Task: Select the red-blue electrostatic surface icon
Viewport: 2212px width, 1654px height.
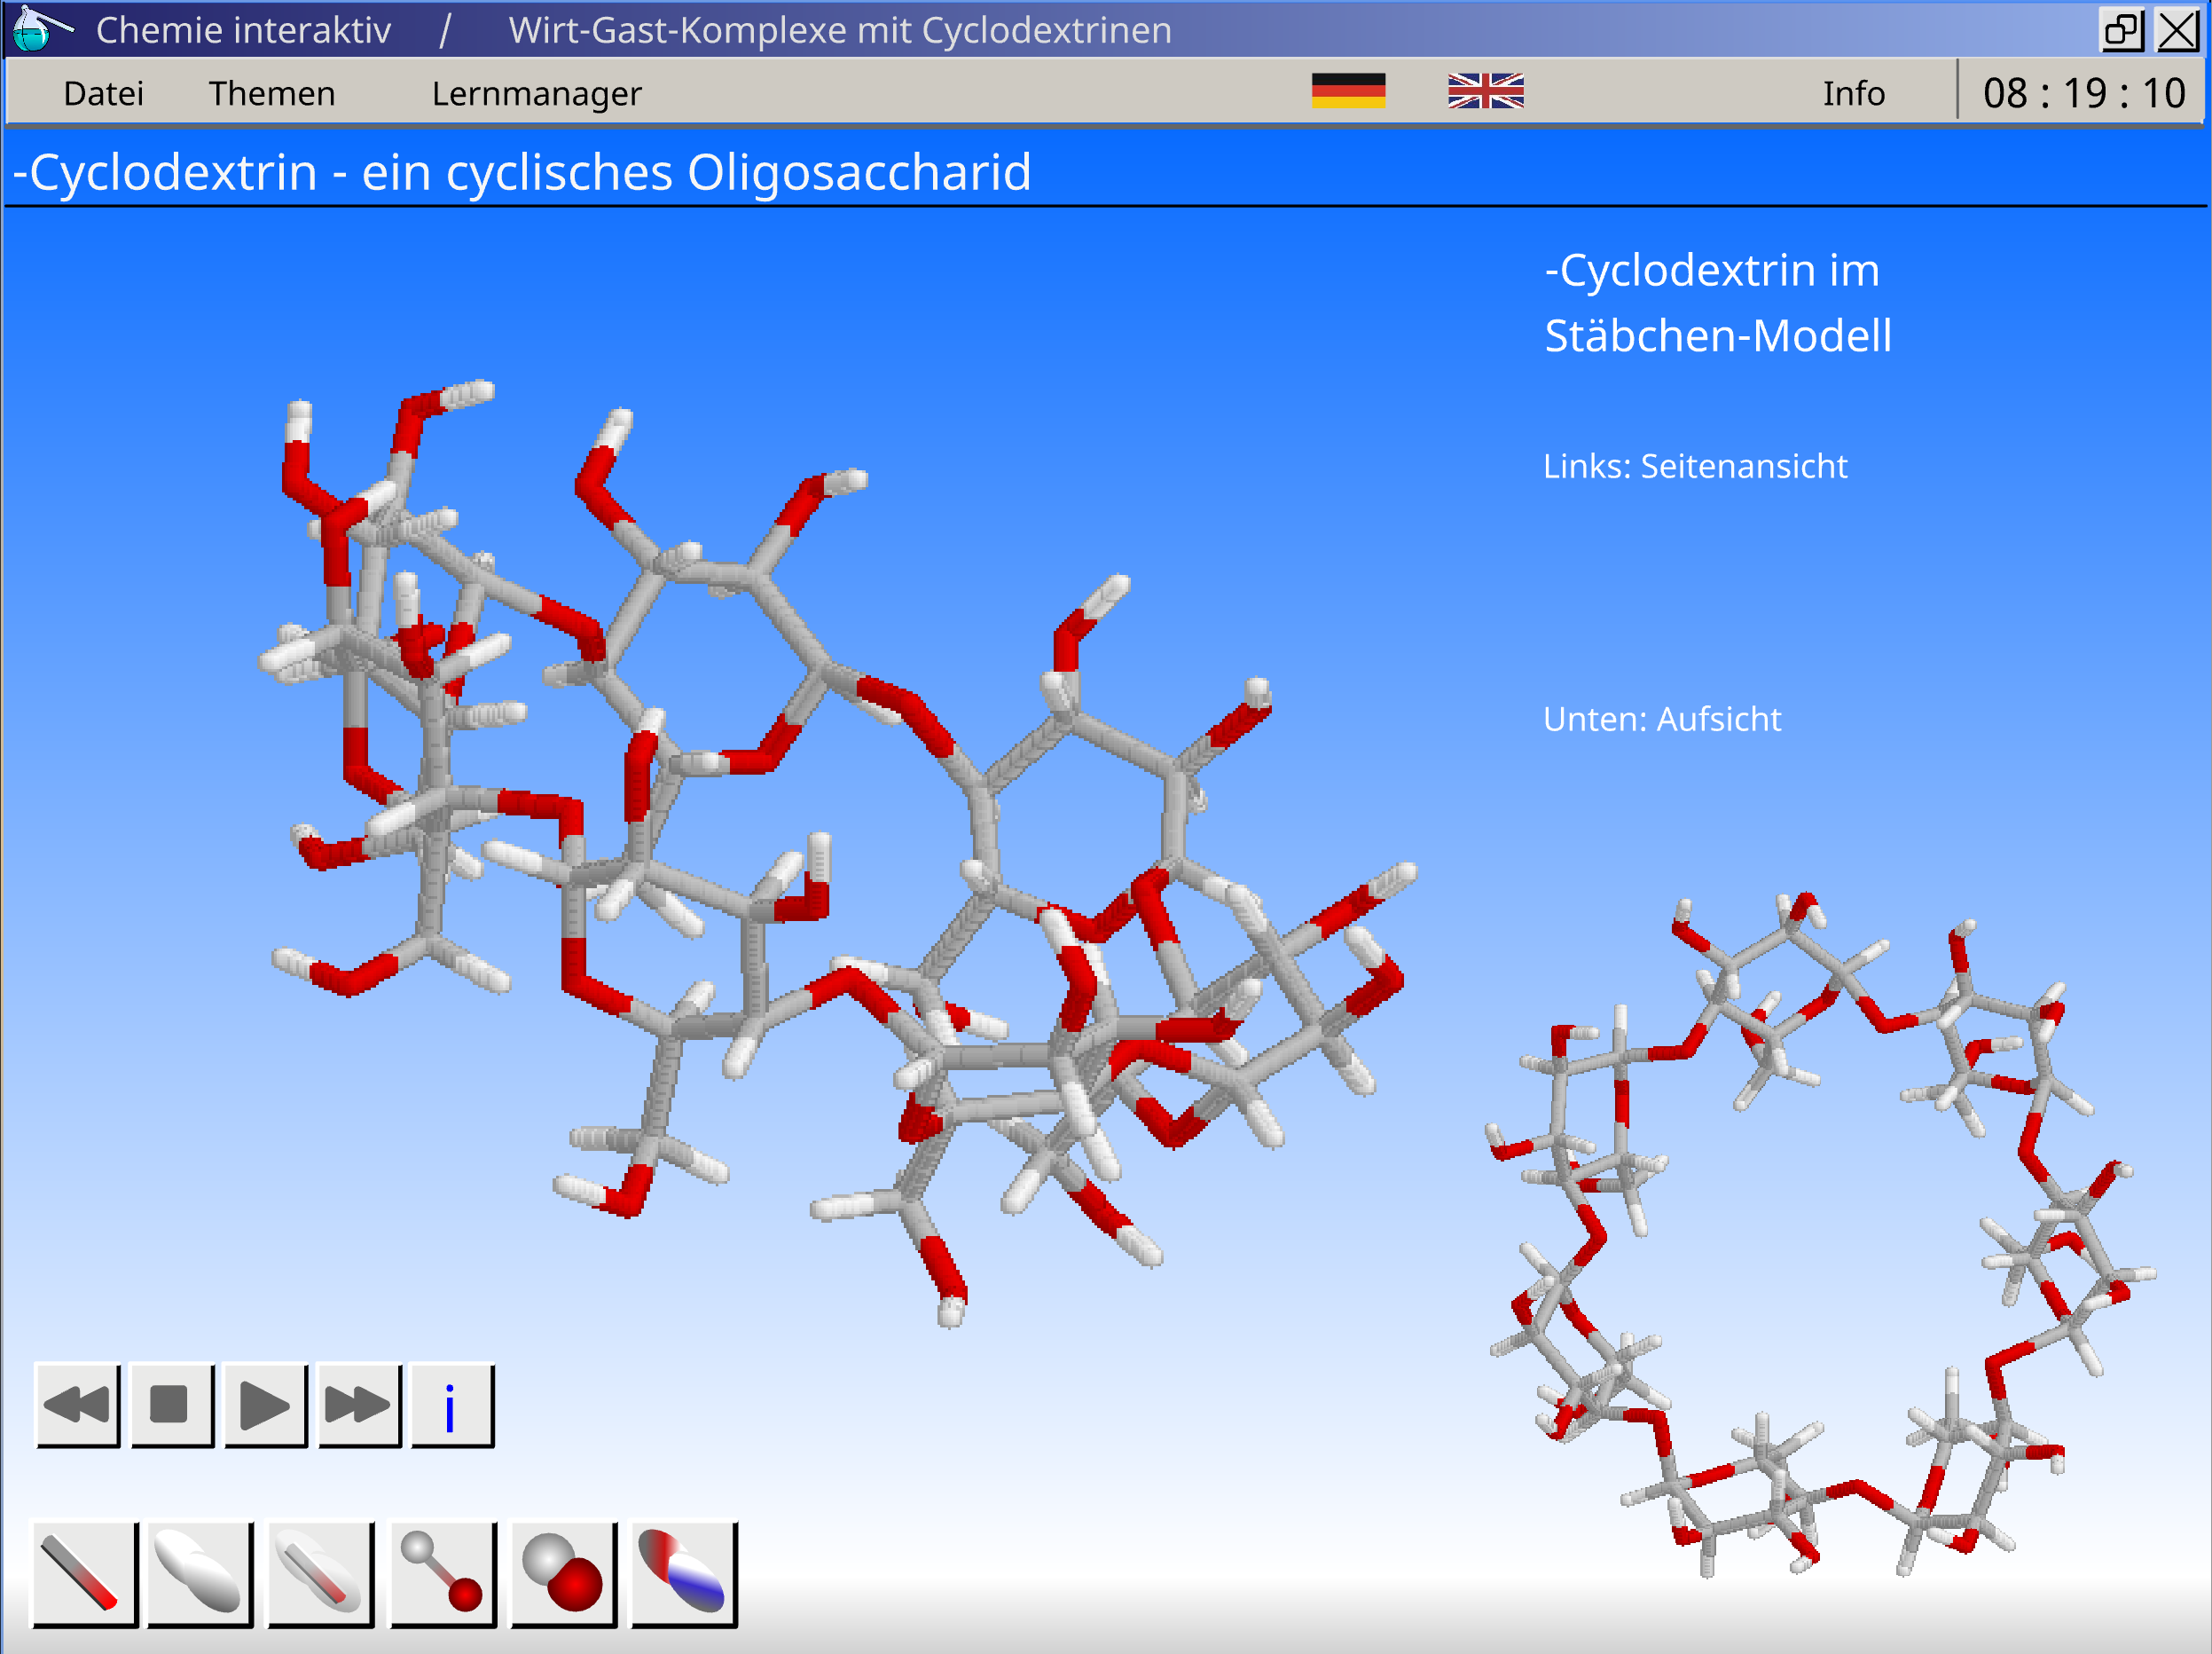Action: [x=683, y=1575]
